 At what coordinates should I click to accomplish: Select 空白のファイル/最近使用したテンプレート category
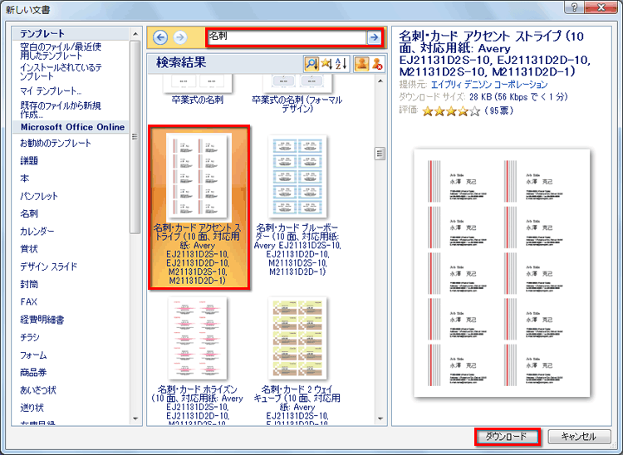61,51
